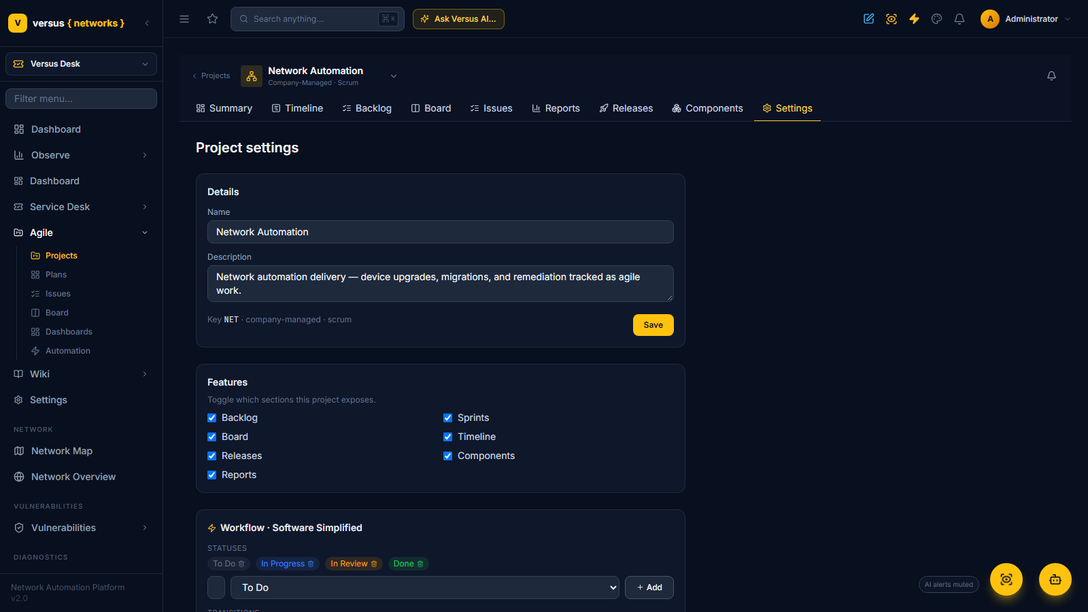Viewport: 1088px width, 612px height.
Task: Uncheck the Releases feature
Action: coord(212,456)
